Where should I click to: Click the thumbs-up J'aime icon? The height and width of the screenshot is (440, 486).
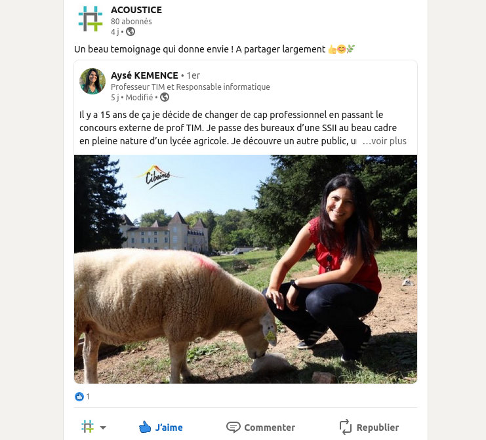145,428
